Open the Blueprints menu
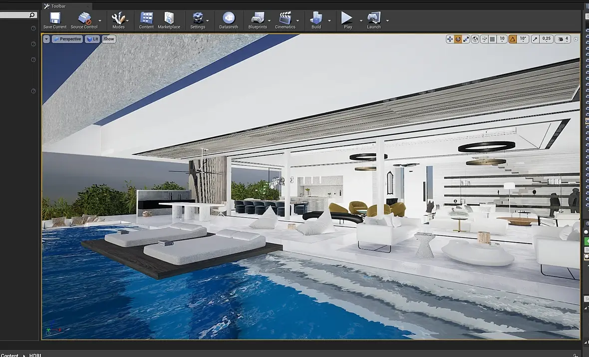The height and width of the screenshot is (357, 589). tap(258, 20)
